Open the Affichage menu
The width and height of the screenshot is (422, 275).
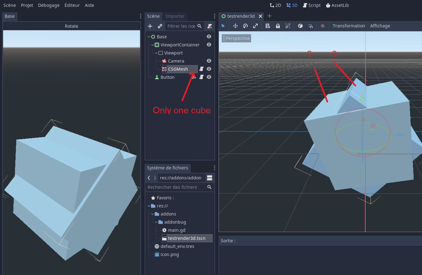[x=380, y=26]
